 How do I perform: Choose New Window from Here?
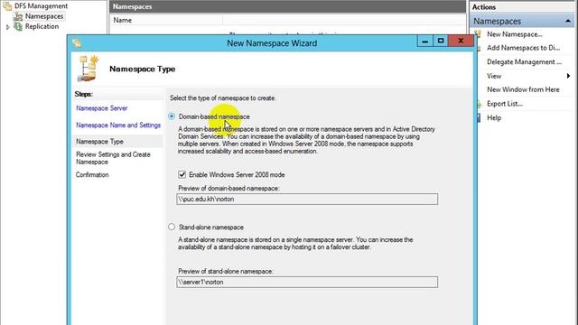pos(523,89)
